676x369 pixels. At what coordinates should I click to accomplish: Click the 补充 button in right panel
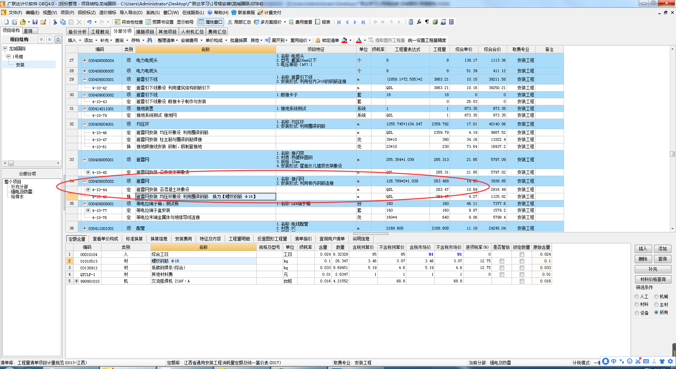[x=653, y=269]
